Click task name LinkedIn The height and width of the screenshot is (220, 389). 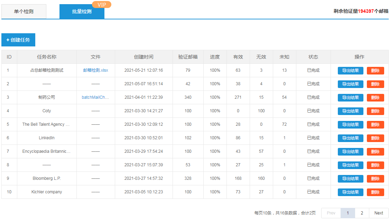[47, 138]
